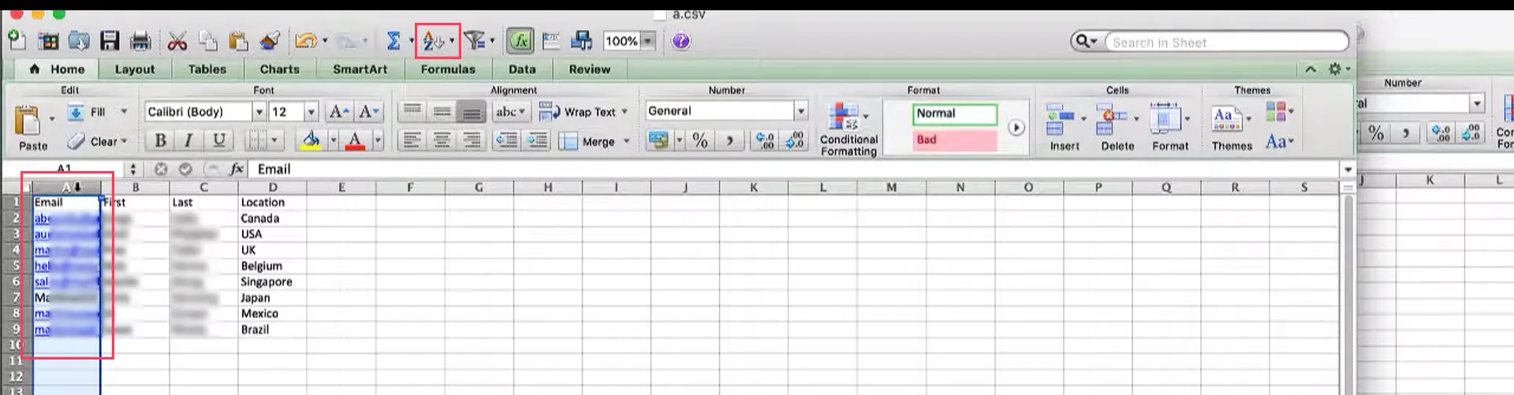Center text horizontally
Viewport: 1514px width, 395px height.
[442, 141]
